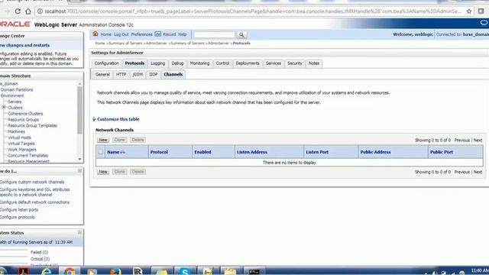Select all rows checkbox in Network Channels table
The image size is (489, 275).
pos(100,152)
